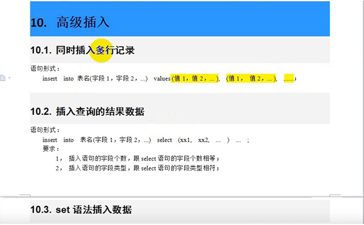This screenshot has width=364, height=225.
Task: Click the first '语句形式：' label under 10.1
Action: (45, 69)
